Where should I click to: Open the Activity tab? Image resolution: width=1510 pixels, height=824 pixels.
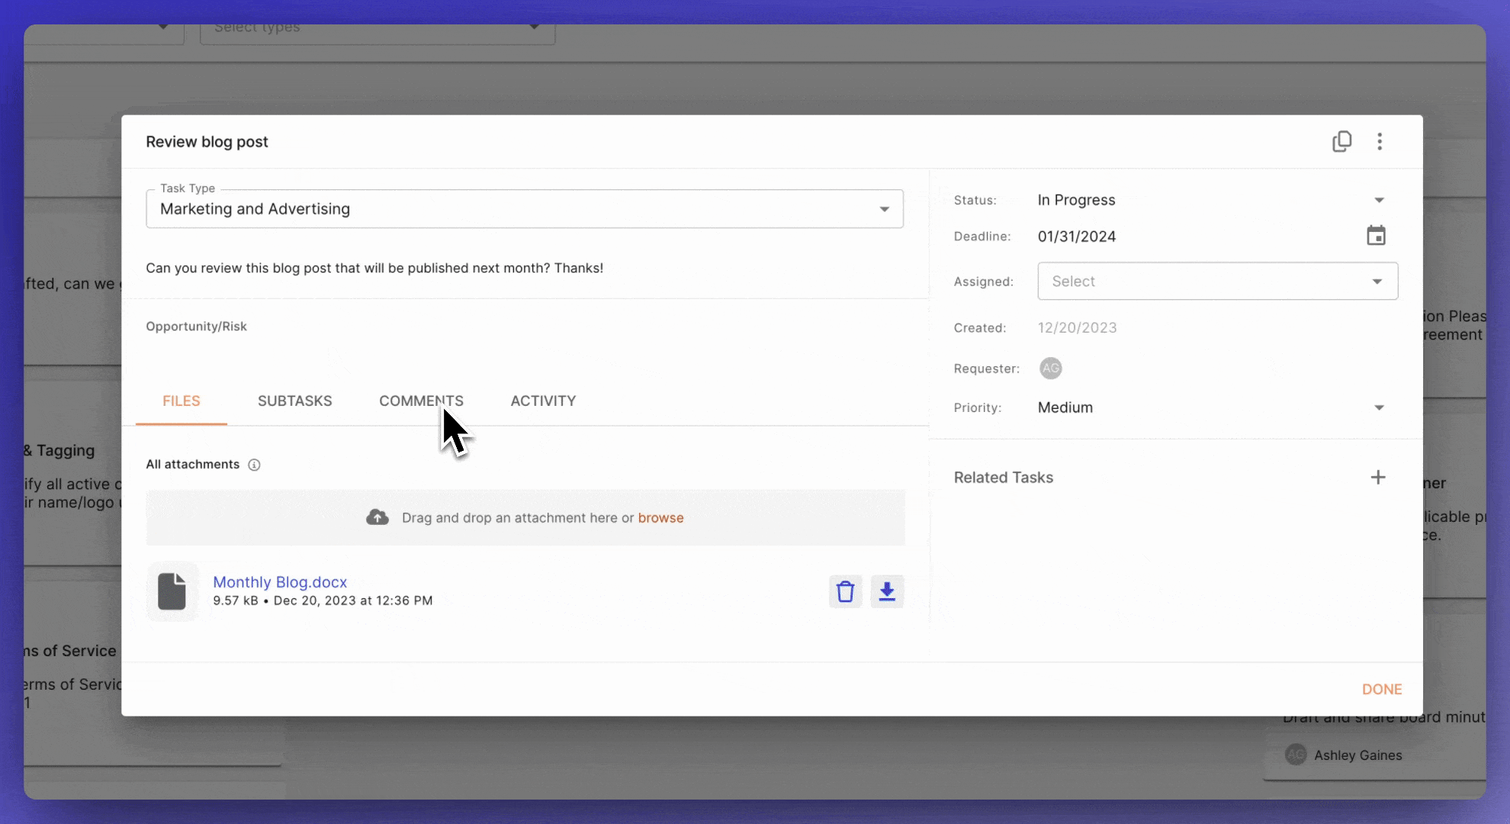(543, 401)
